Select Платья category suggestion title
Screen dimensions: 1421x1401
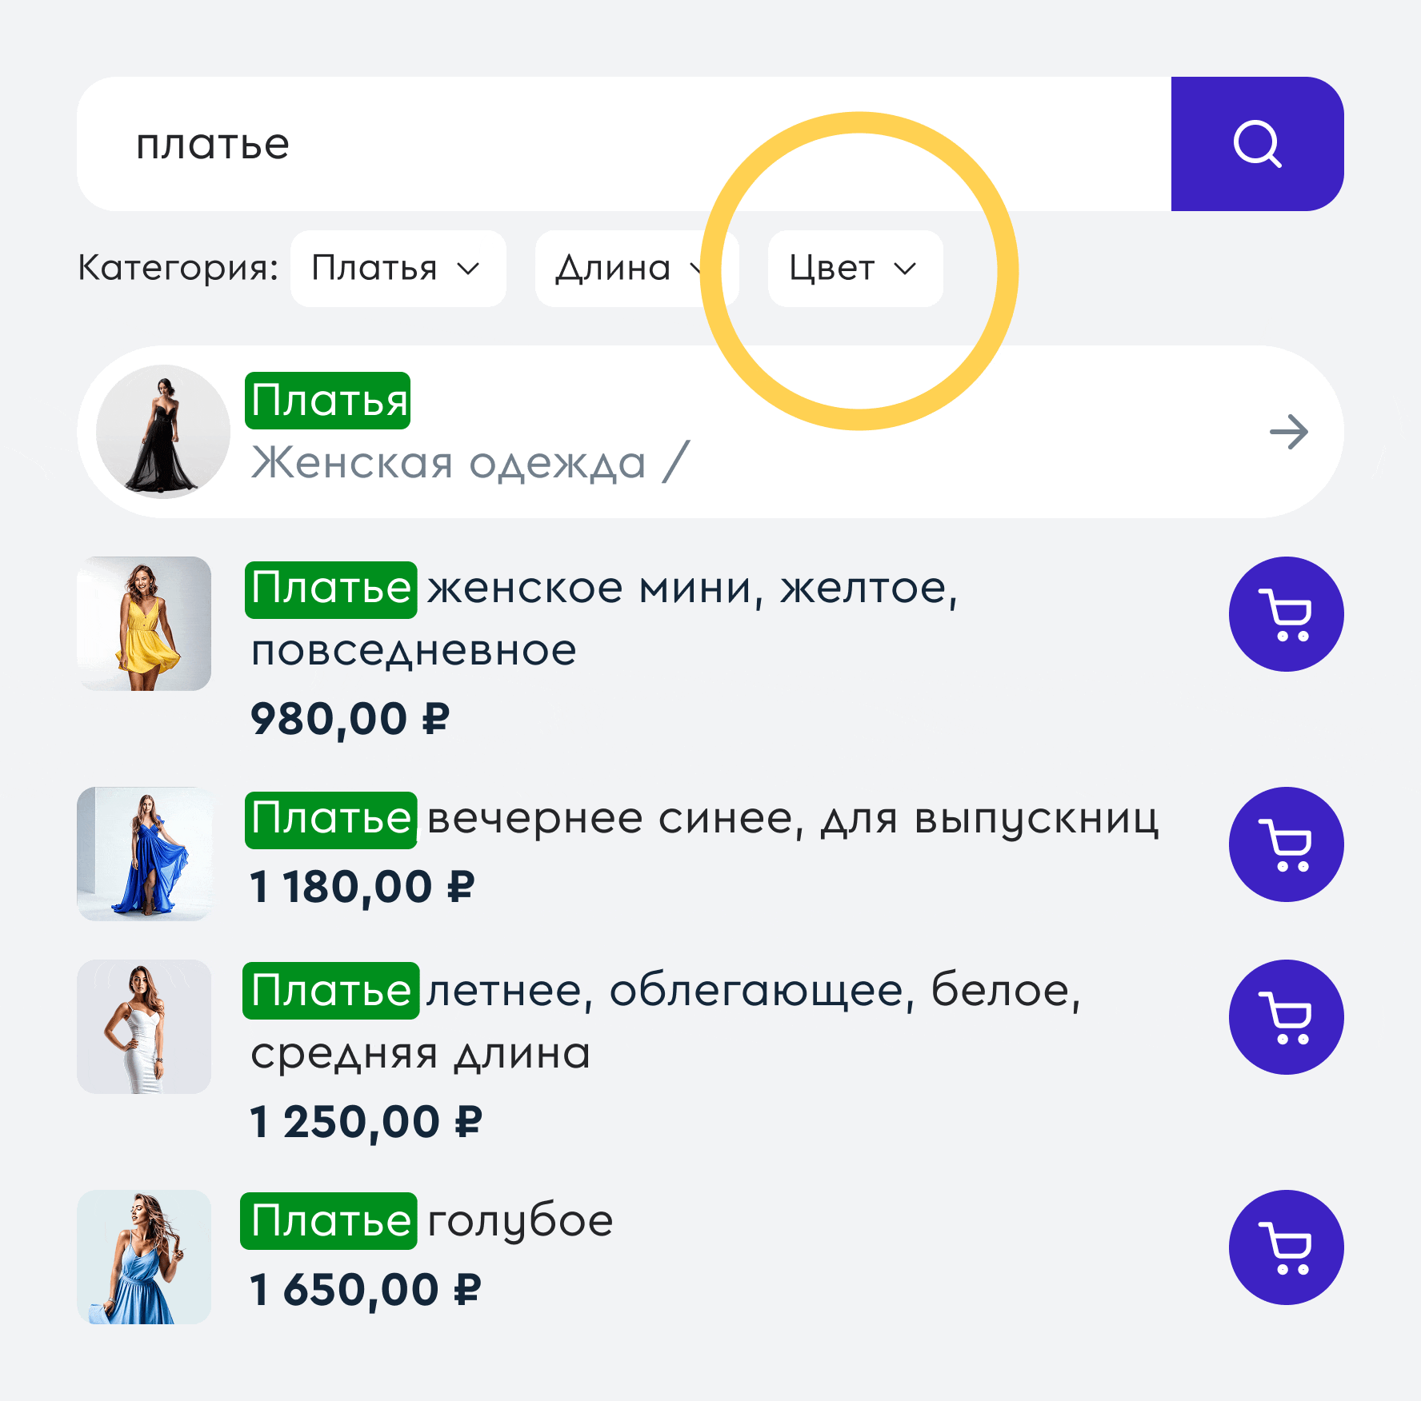328,401
